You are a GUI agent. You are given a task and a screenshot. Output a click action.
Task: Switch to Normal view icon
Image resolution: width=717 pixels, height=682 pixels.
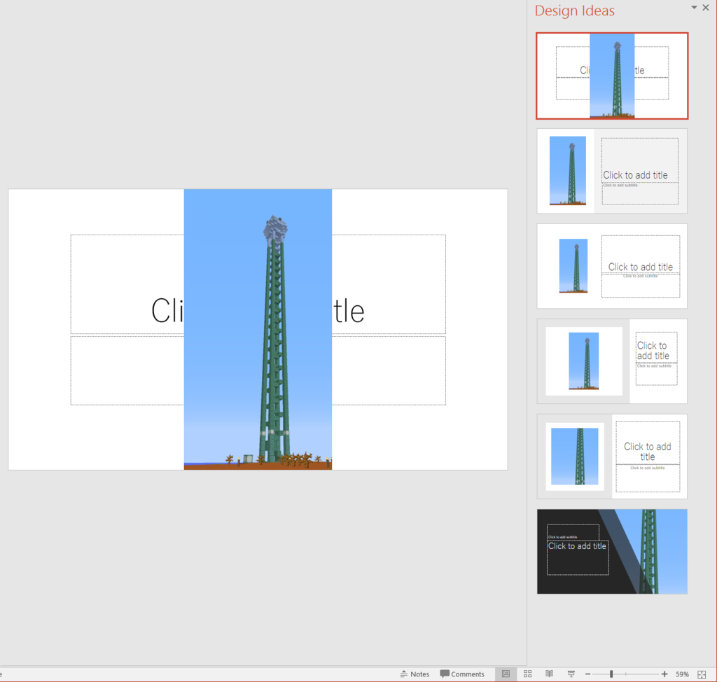pyautogui.click(x=506, y=674)
